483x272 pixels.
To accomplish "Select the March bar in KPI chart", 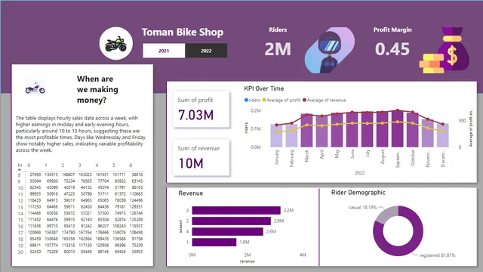I will [x=307, y=131].
